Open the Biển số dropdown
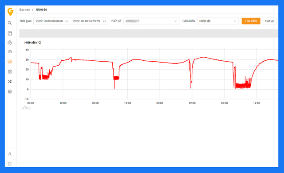Viewport: 284px width, 173px height. click(x=151, y=21)
